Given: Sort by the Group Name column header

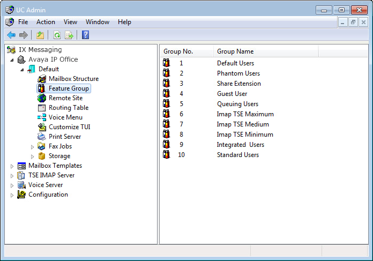Looking at the screenshot, I should [266, 51].
